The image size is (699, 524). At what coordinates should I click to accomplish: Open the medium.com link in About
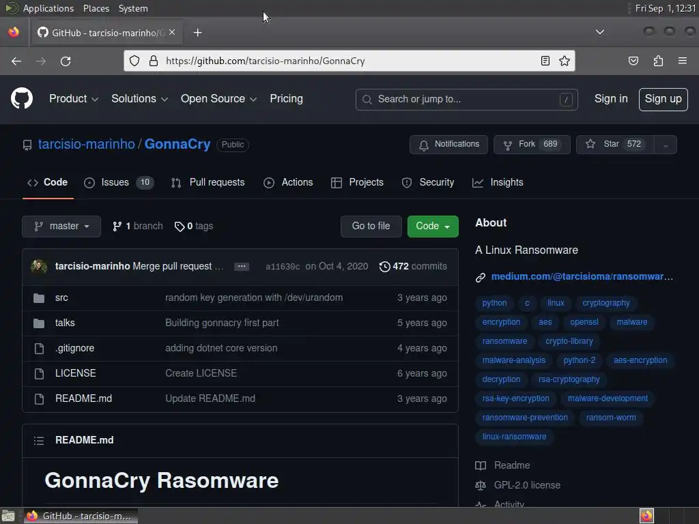click(582, 277)
